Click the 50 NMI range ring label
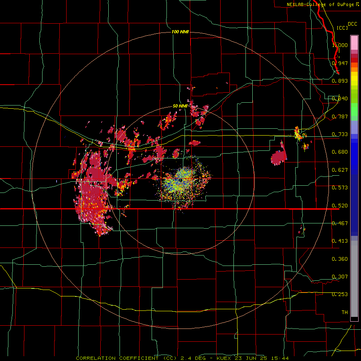361x361 pixels. (180, 106)
